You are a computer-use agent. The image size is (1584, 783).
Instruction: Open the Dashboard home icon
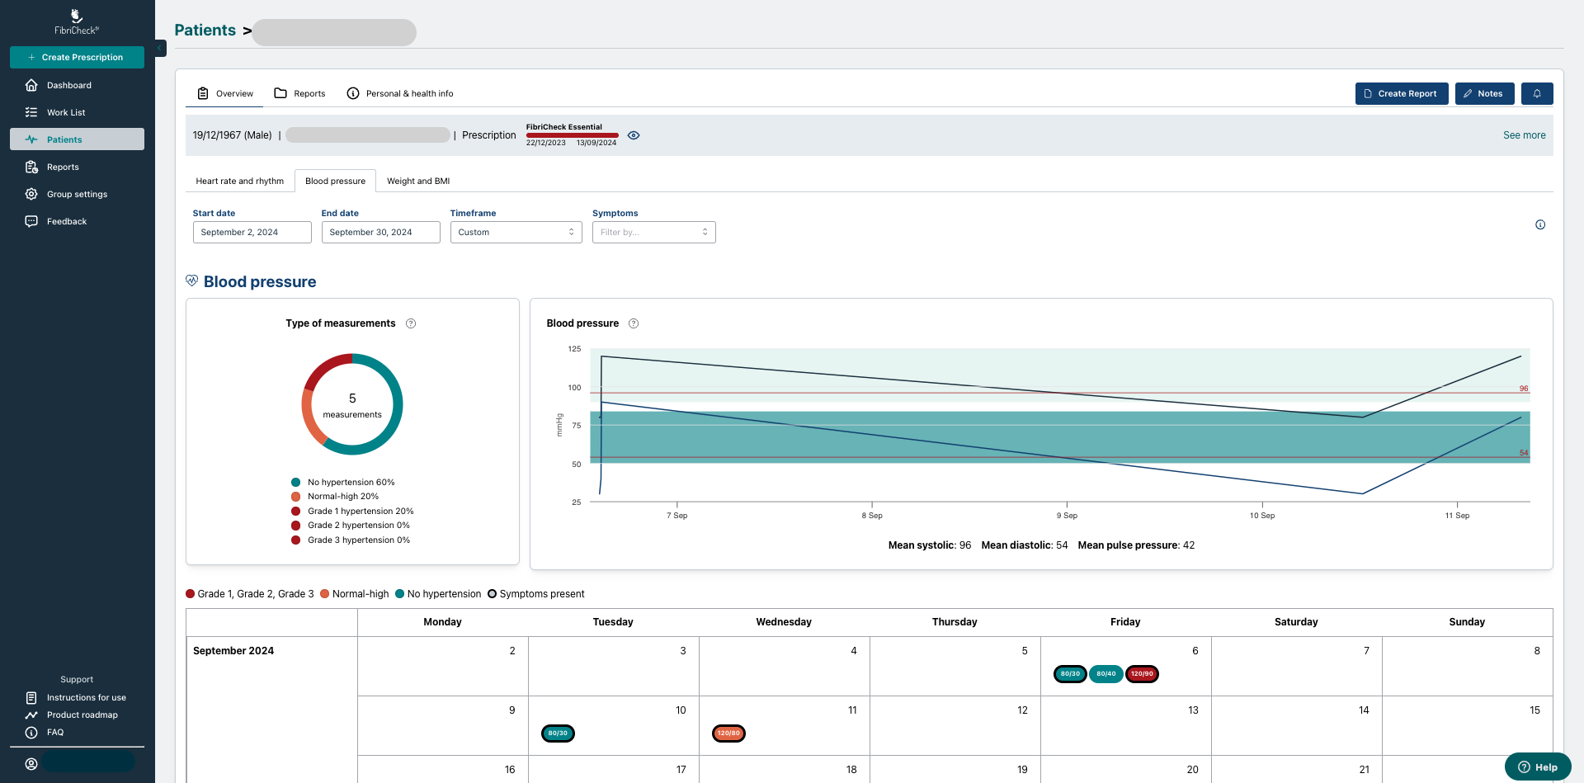pos(31,85)
